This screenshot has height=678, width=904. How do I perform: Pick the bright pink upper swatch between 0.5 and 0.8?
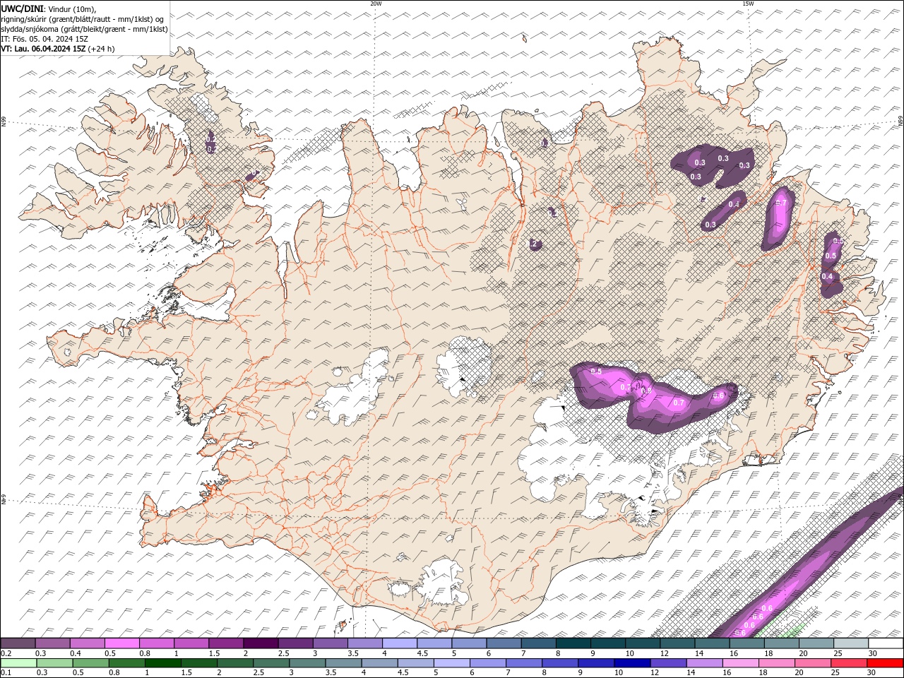(121, 643)
